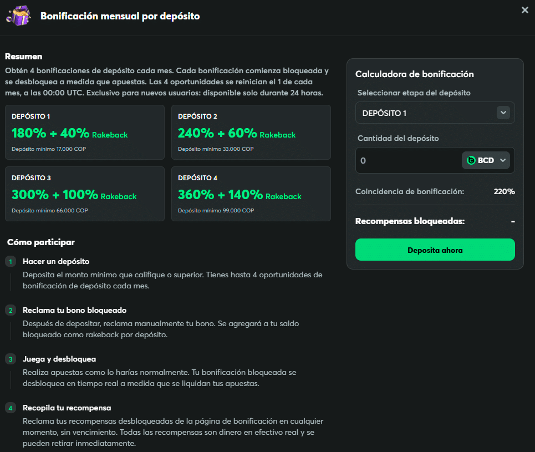Image resolution: width=535 pixels, height=452 pixels.
Task: Click the "Coincidencia de bonificación:" label
Action: [410, 191]
